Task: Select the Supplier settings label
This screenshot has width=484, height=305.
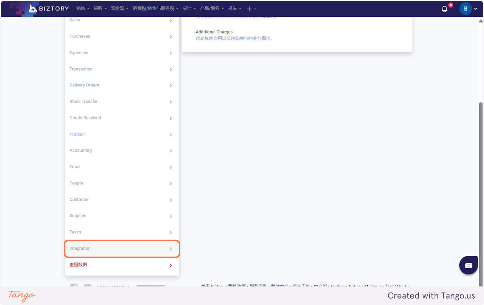Action: (x=77, y=216)
